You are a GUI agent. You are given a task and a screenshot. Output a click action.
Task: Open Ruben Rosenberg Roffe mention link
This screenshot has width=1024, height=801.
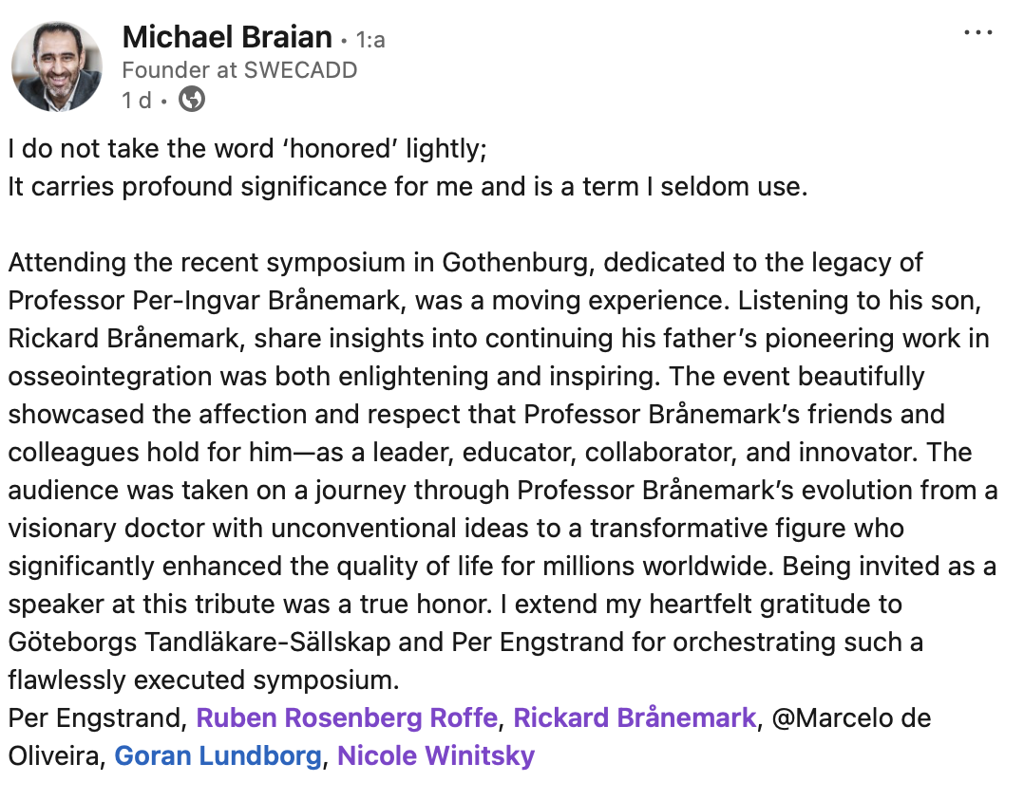347,718
